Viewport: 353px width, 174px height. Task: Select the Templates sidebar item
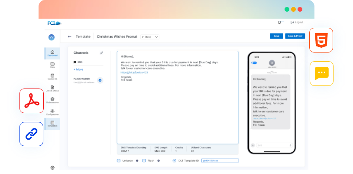[52, 124]
